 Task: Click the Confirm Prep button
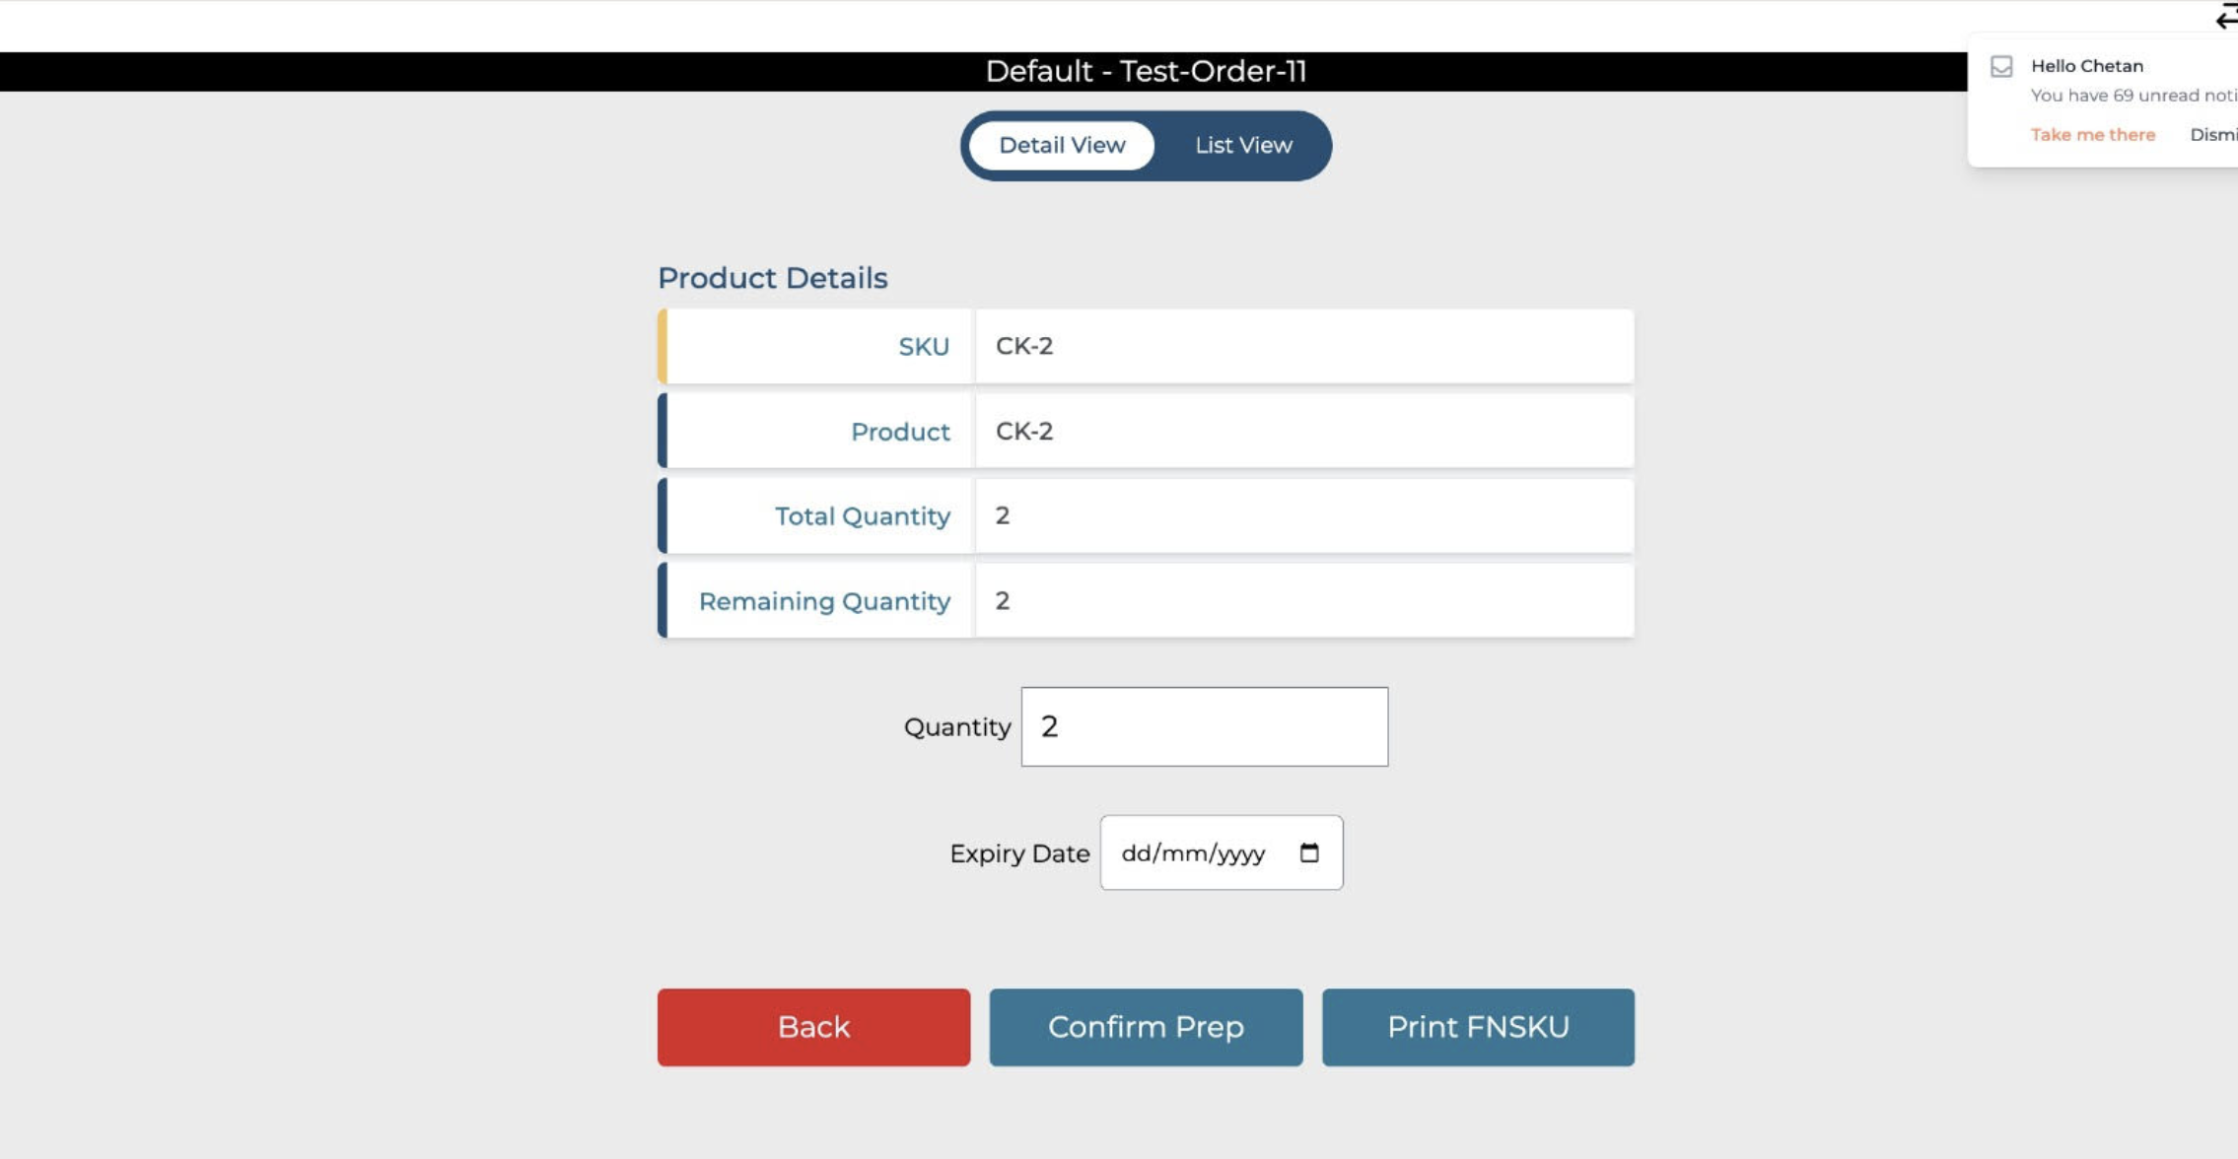point(1146,1027)
